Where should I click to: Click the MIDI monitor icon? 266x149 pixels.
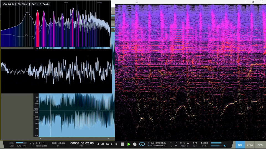[x=11, y=143]
